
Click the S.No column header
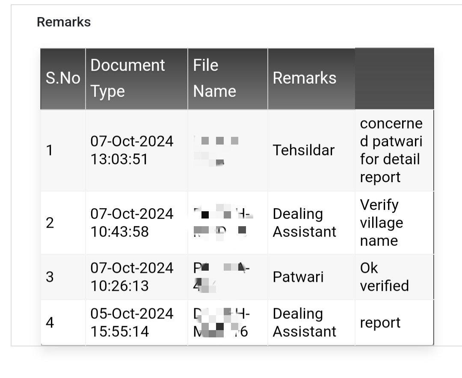pyautogui.click(x=63, y=78)
